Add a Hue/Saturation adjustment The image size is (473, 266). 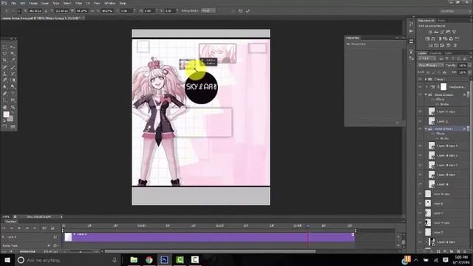click(x=427, y=38)
